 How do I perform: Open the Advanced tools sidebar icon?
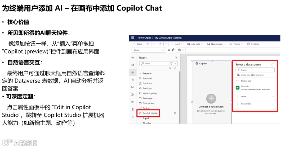click(133, 109)
